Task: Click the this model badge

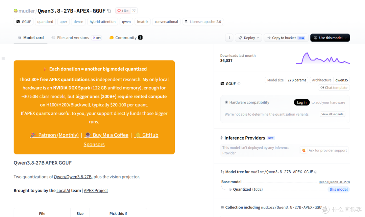Action: (x=339, y=189)
